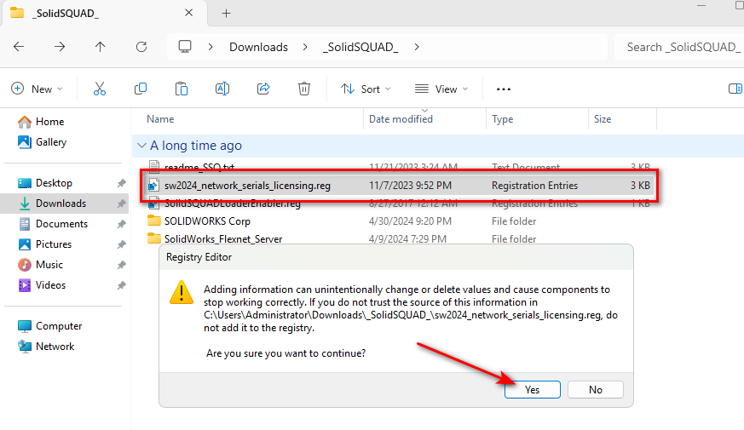Click Yes in Registry Editor dialog

(x=533, y=390)
